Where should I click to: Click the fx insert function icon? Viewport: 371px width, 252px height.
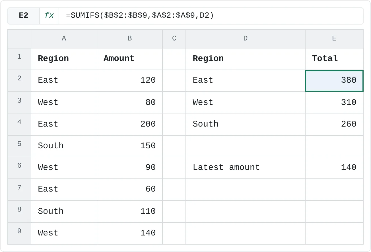pos(49,16)
